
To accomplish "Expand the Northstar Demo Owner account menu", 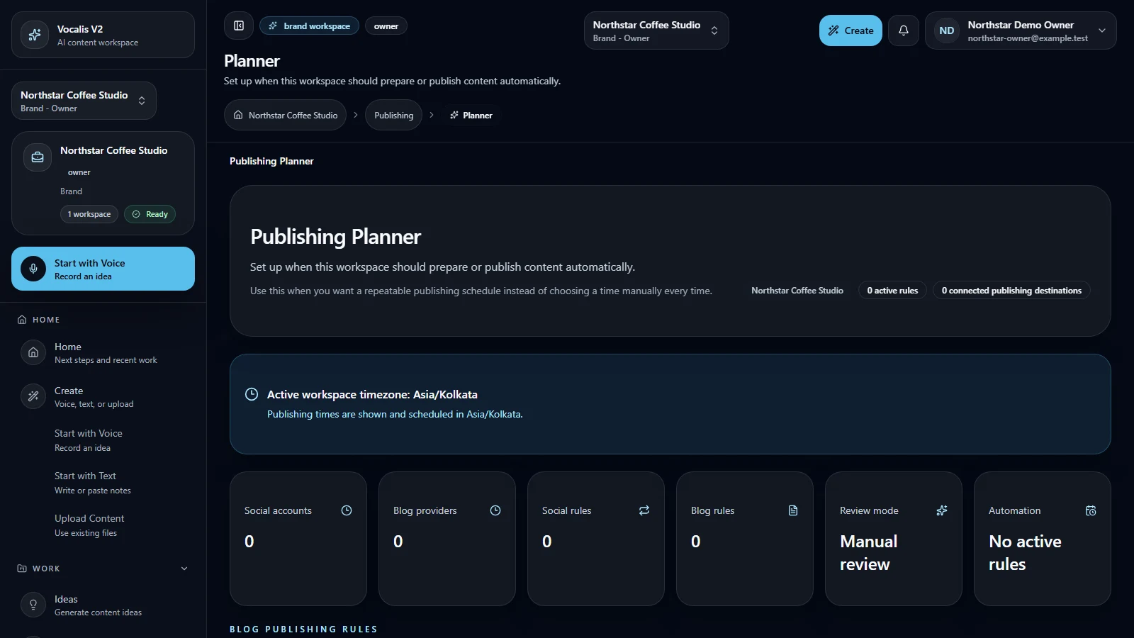I will [x=1021, y=30].
